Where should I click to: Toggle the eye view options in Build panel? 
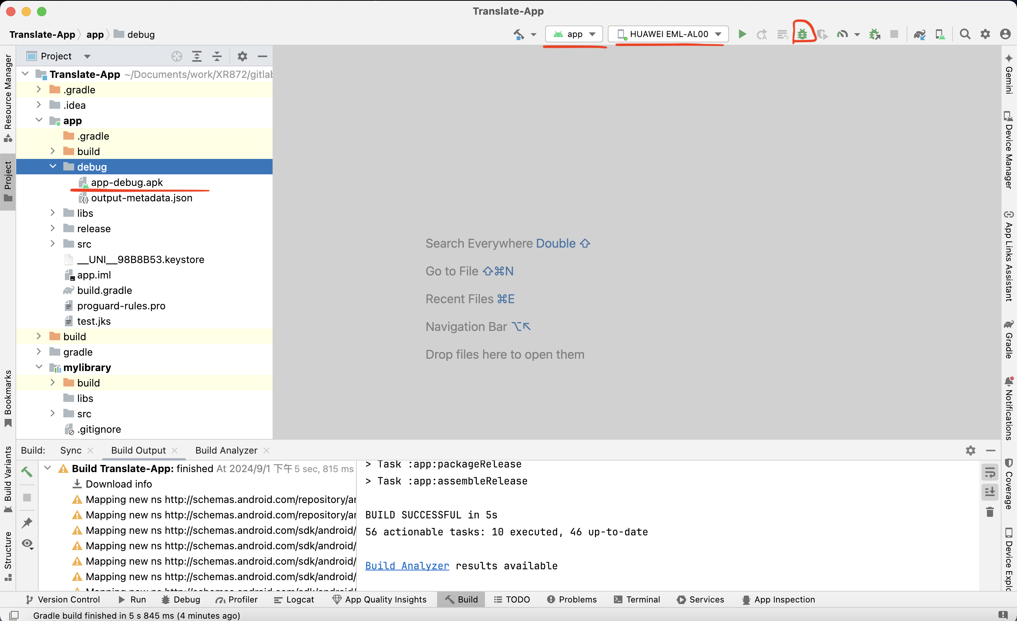(x=27, y=544)
